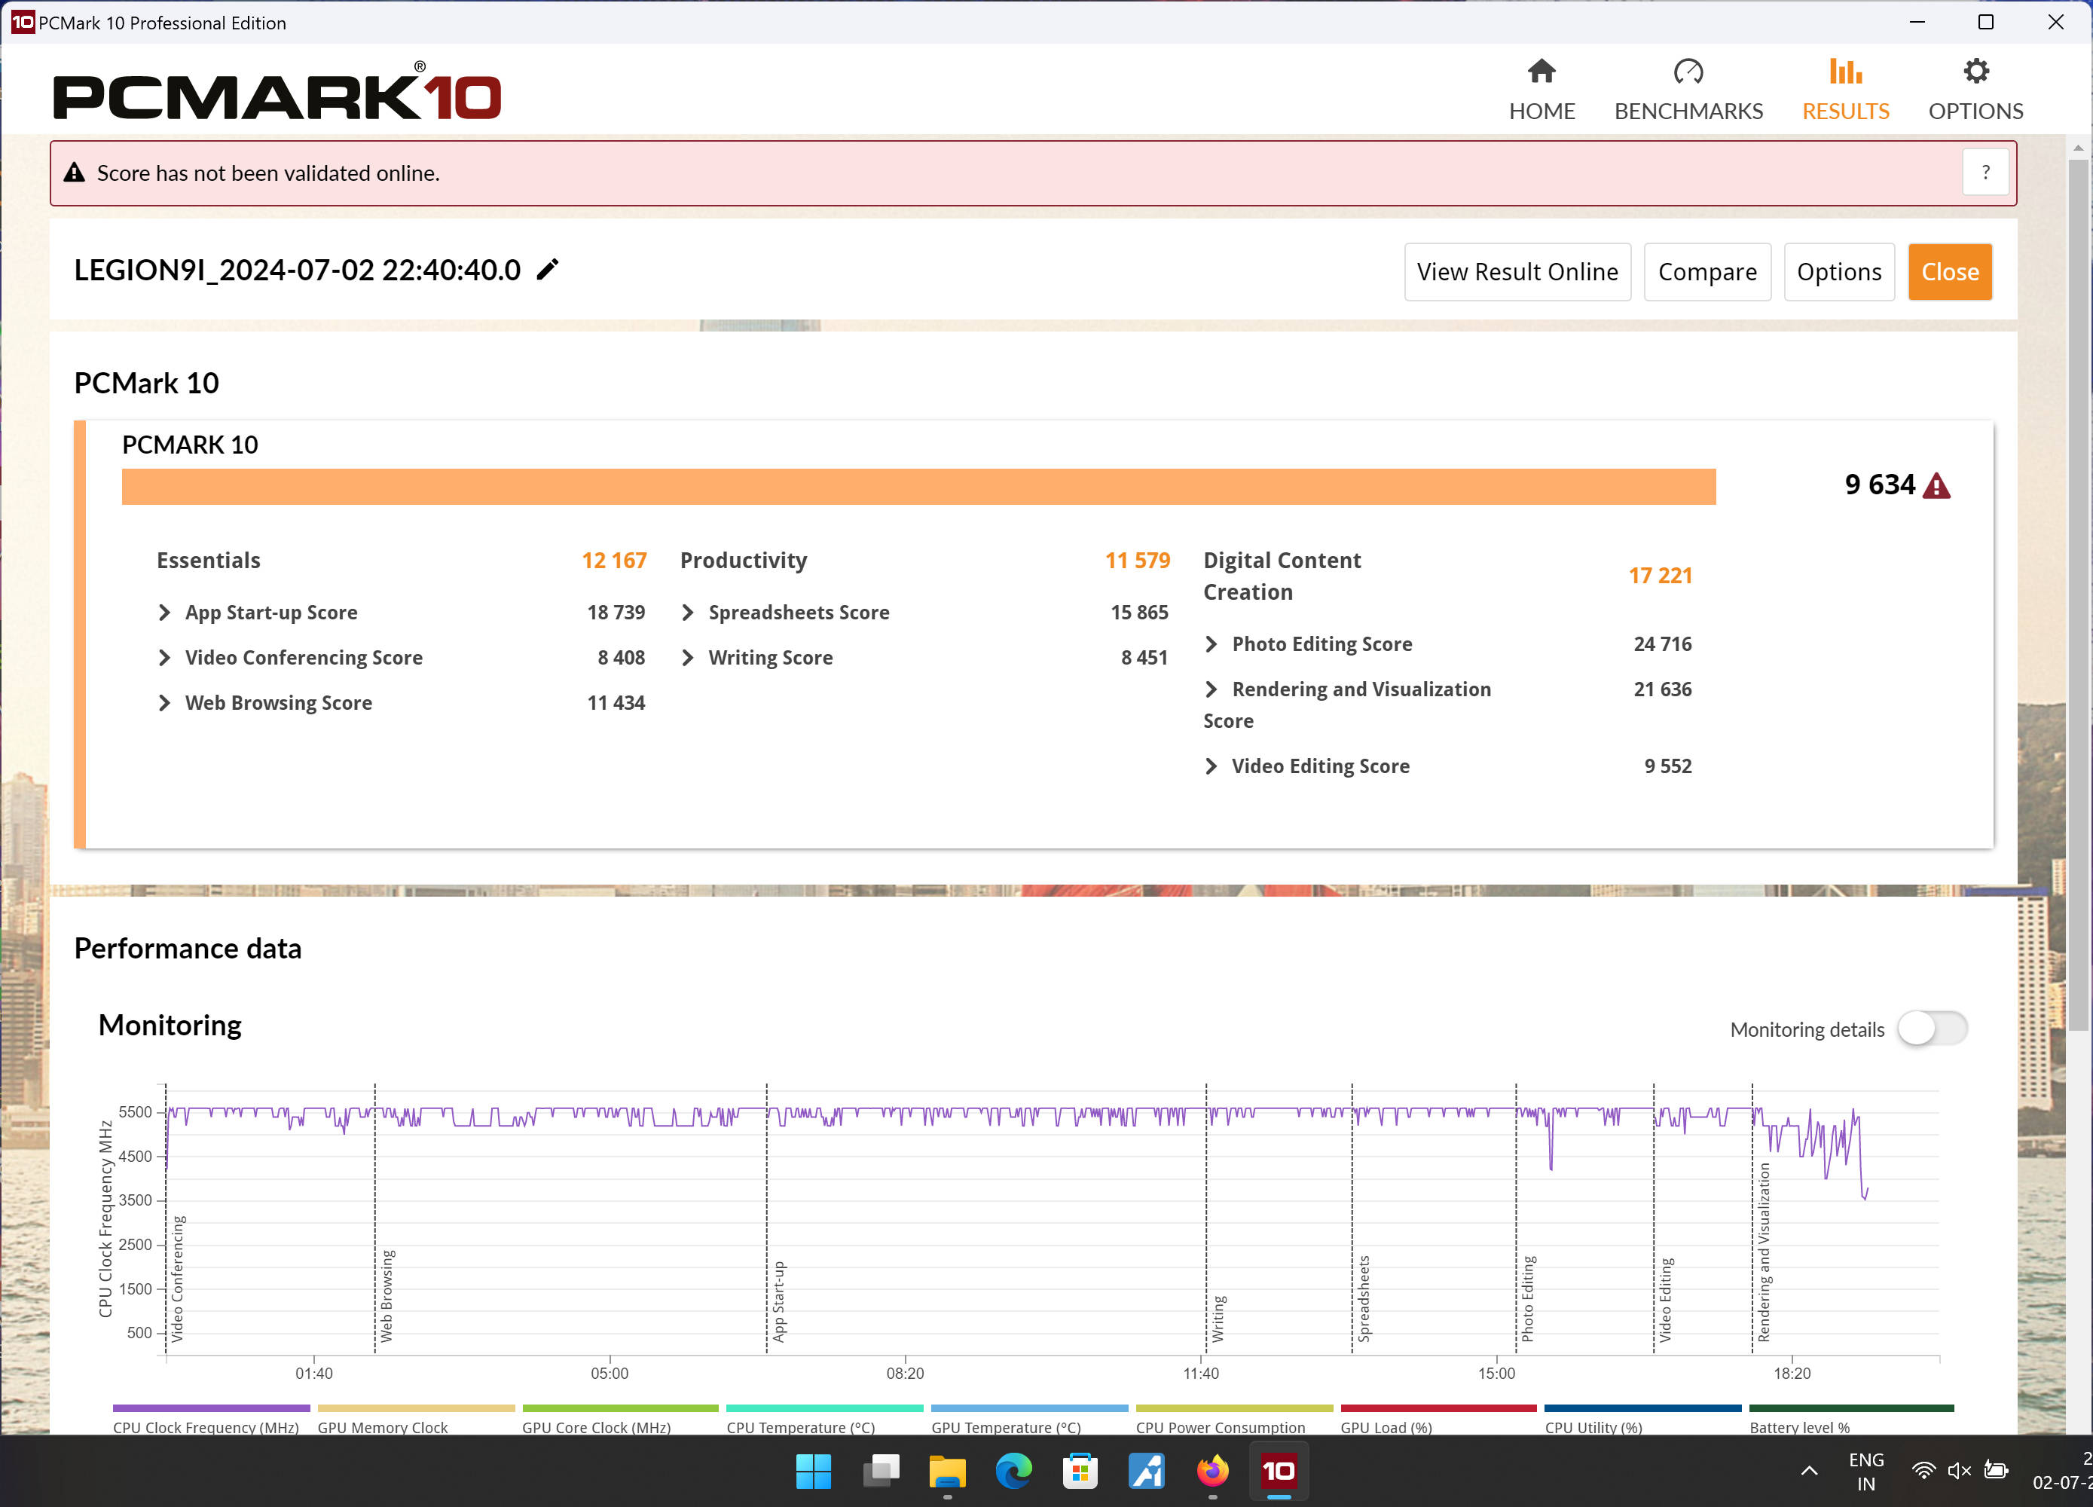This screenshot has height=1507, width=2093.
Task: Open Firefox from taskbar
Action: coord(1212,1471)
